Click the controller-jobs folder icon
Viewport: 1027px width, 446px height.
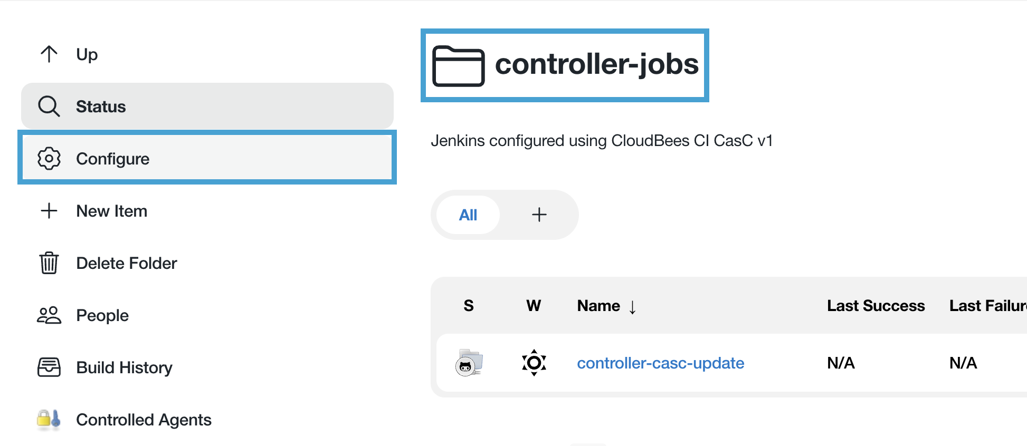click(x=458, y=66)
